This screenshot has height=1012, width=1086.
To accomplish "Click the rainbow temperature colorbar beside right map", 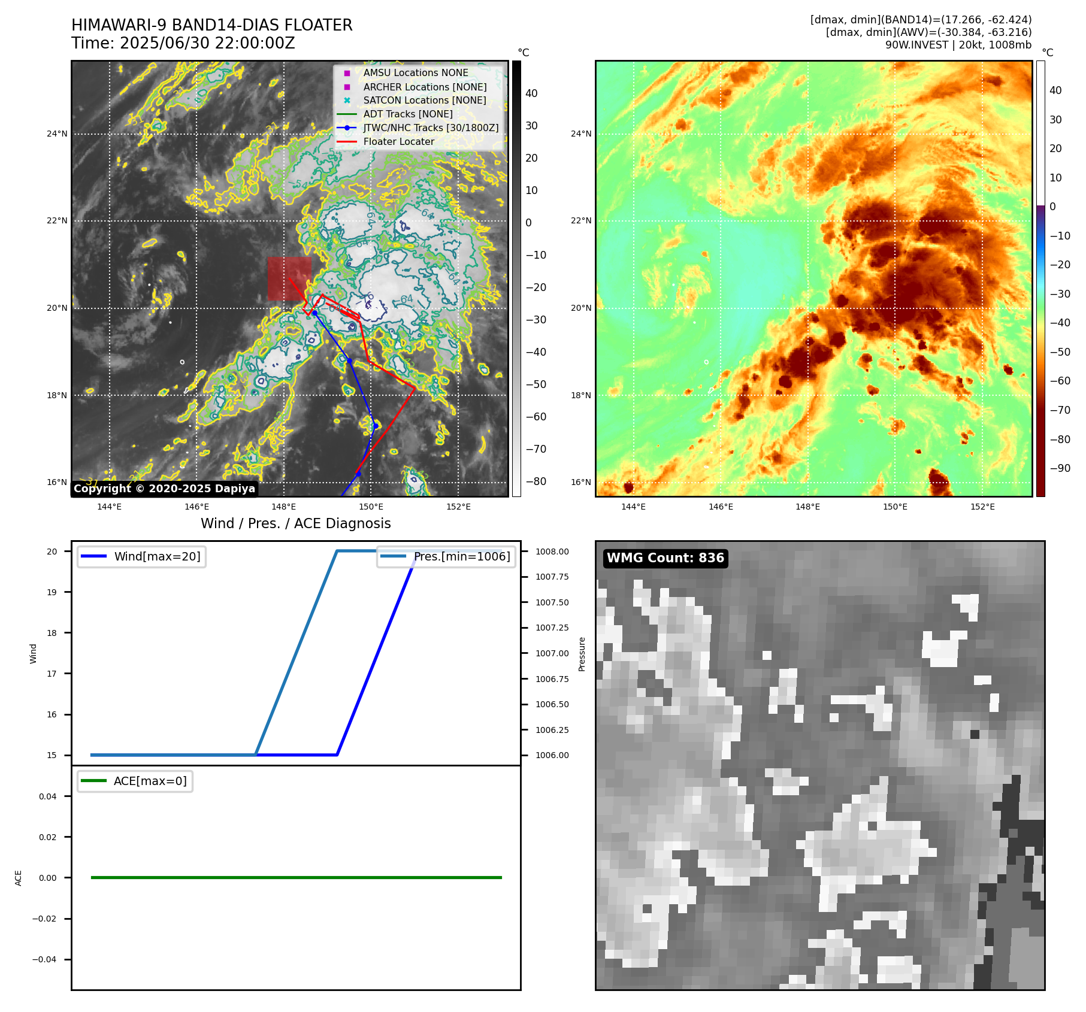I will click(x=1040, y=278).
